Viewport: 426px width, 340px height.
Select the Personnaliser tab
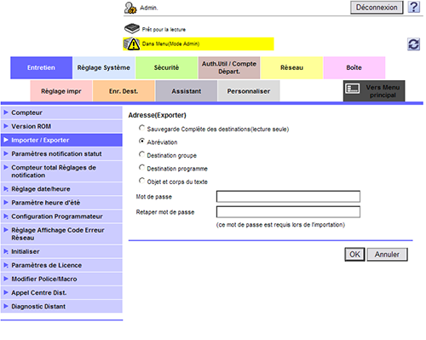(249, 91)
